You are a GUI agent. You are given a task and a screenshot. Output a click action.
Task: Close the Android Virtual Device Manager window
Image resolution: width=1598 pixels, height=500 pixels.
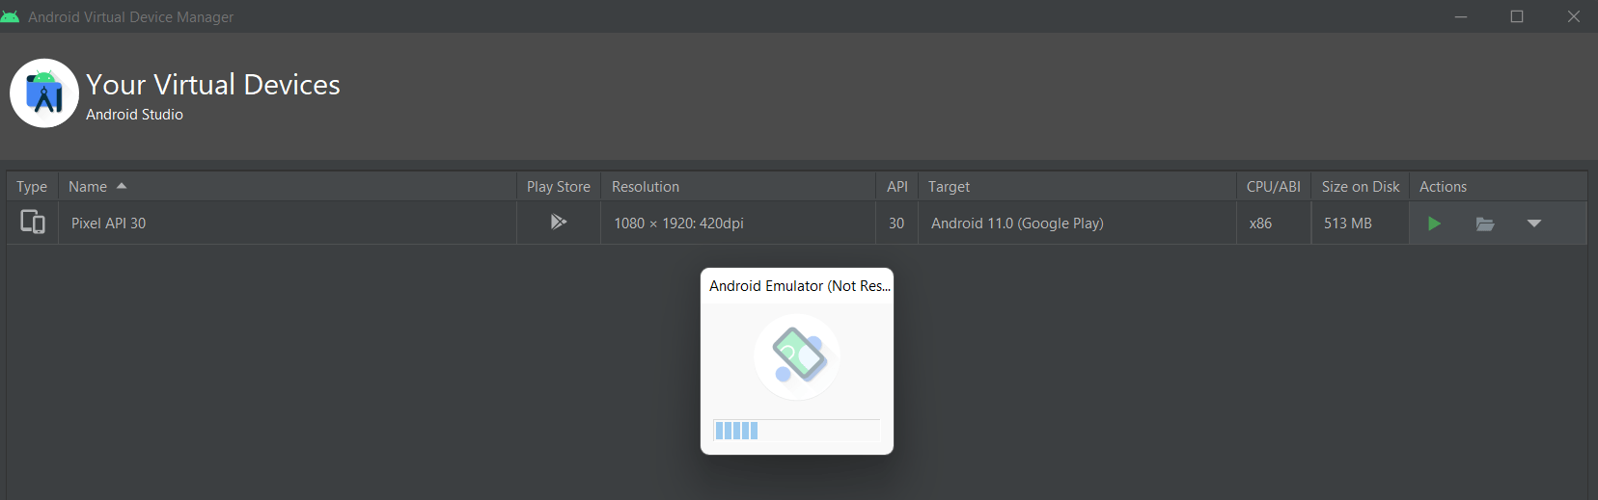coord(1574,16)
